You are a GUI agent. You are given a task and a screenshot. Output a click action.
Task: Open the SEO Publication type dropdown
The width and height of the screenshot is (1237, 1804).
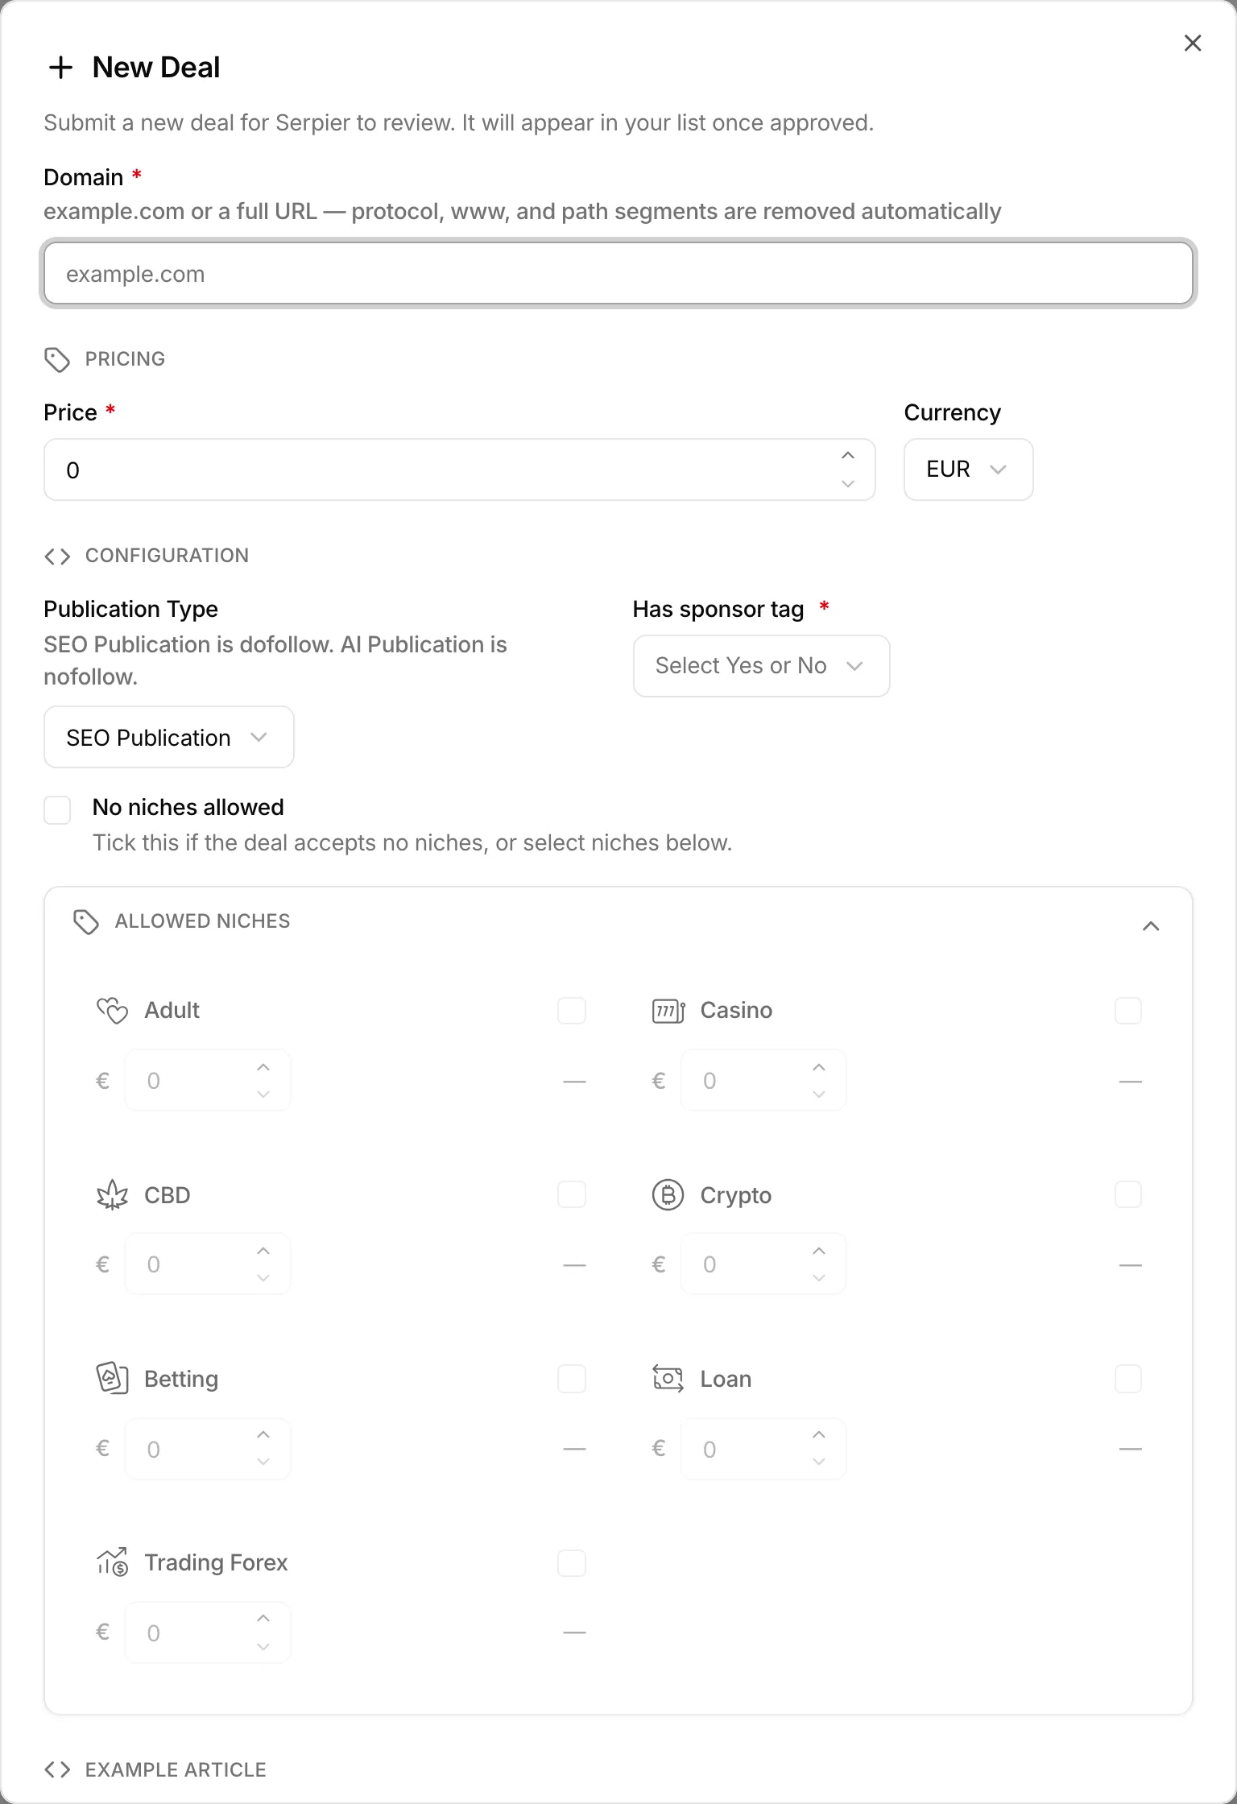click(169, 737)
